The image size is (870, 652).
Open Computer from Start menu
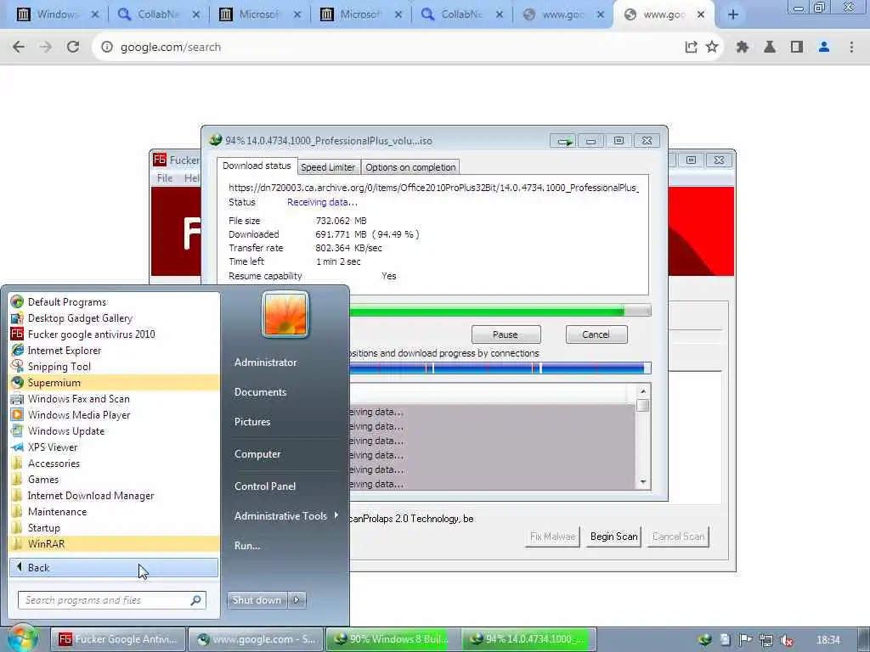(257, 454)
